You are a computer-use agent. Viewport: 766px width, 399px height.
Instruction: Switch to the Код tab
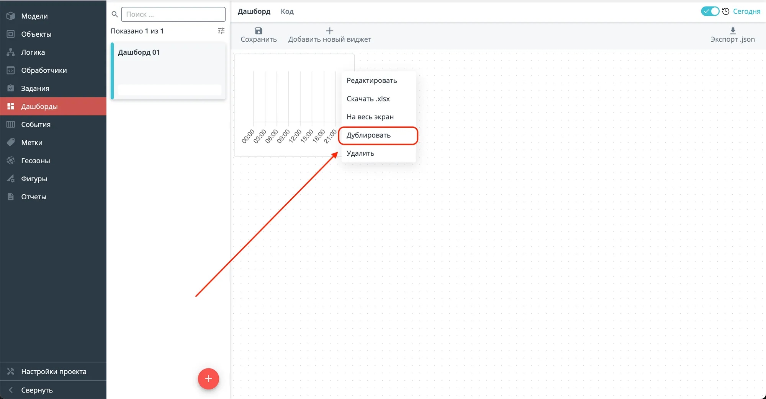coord(287,11)
